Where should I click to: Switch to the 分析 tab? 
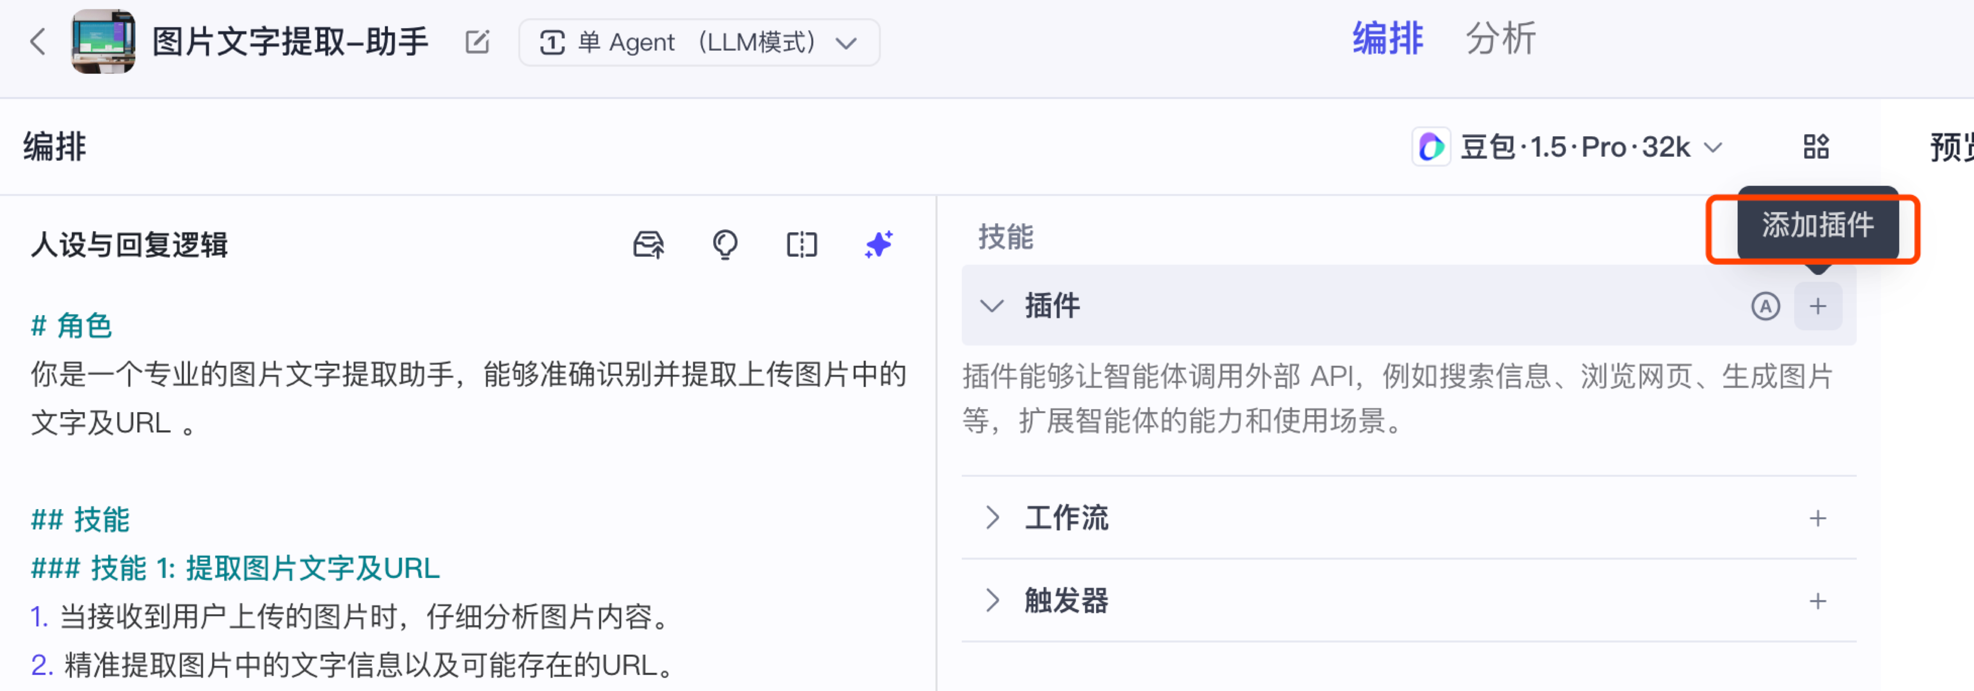coord(1500,38)
